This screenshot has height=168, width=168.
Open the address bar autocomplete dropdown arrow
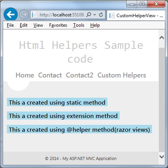94,15
